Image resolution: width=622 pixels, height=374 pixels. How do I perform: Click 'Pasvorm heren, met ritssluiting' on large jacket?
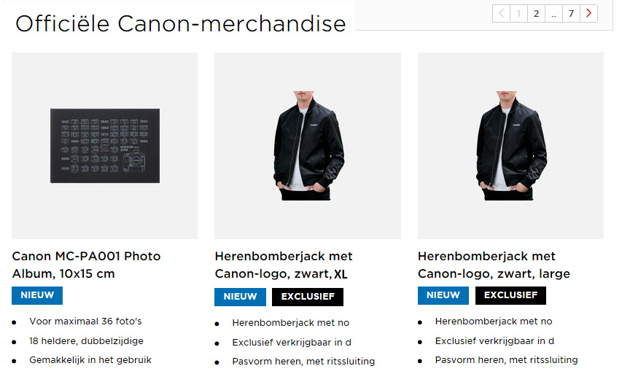pos(506,359)
